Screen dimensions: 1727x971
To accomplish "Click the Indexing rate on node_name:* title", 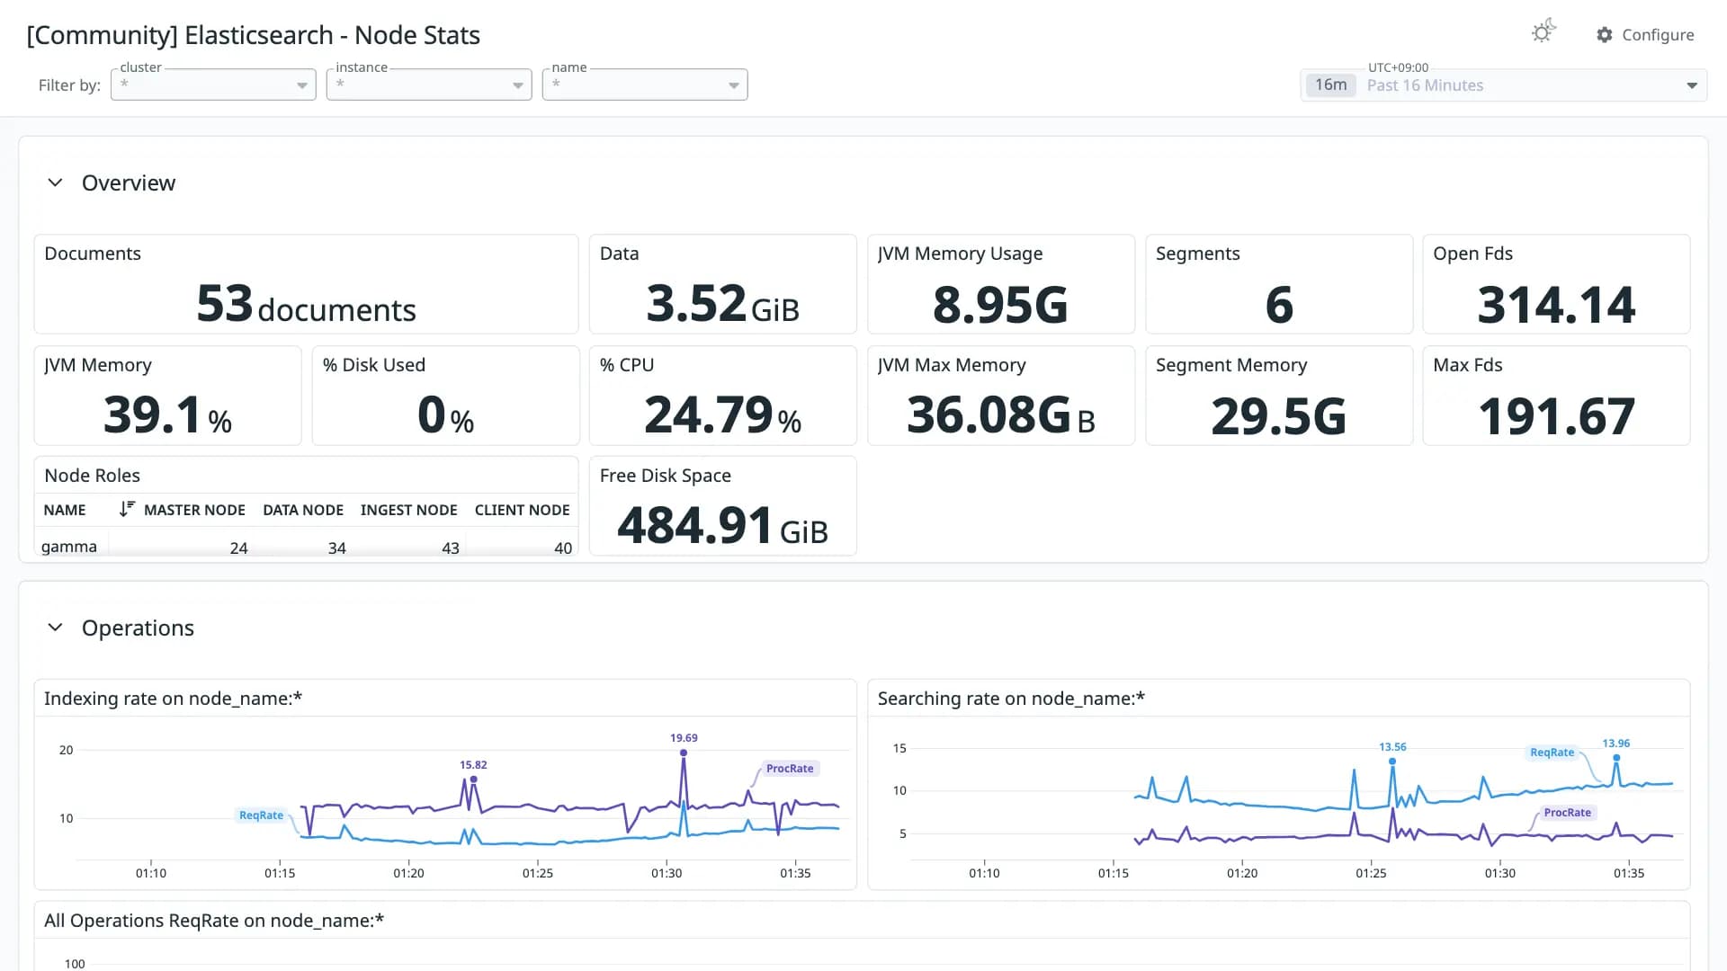I will point(173,699).
